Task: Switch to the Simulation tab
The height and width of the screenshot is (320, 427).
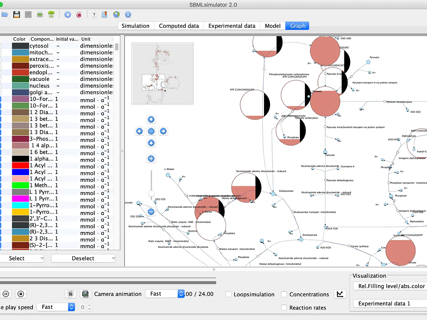Action: tap(136, 26)
